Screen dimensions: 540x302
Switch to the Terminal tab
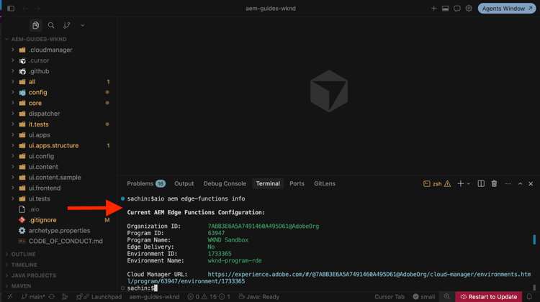(x=268, y=183)
